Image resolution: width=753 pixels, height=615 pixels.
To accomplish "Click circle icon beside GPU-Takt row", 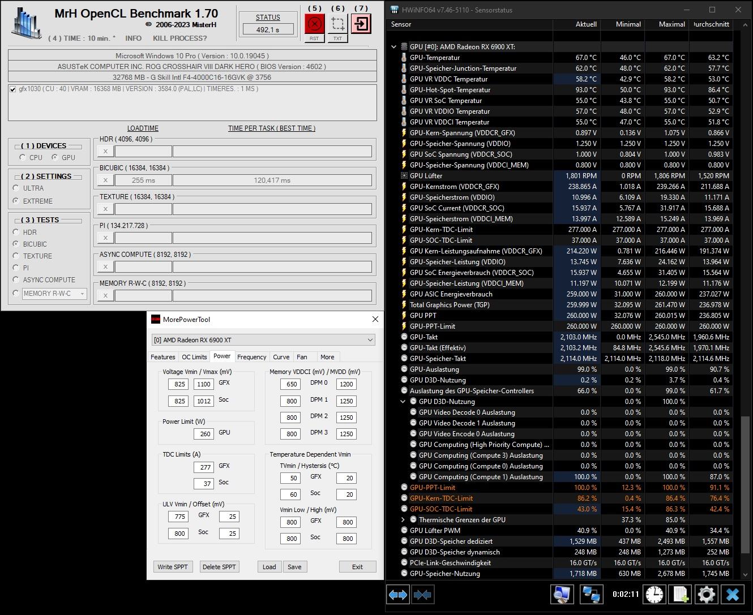I will 404,337.
